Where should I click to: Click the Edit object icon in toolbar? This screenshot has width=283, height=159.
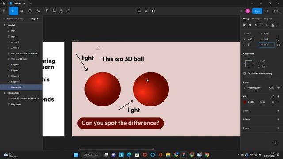pos(139,11)
